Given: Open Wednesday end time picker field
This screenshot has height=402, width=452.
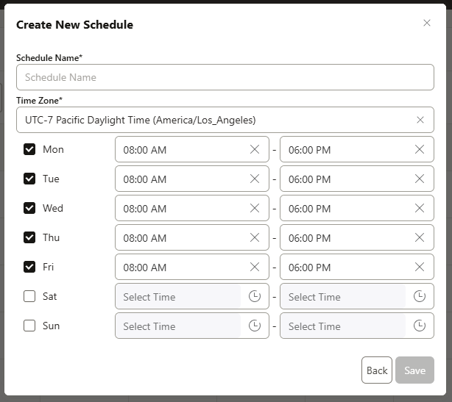Looking at the screenshot, I should [x=357, y=208].
